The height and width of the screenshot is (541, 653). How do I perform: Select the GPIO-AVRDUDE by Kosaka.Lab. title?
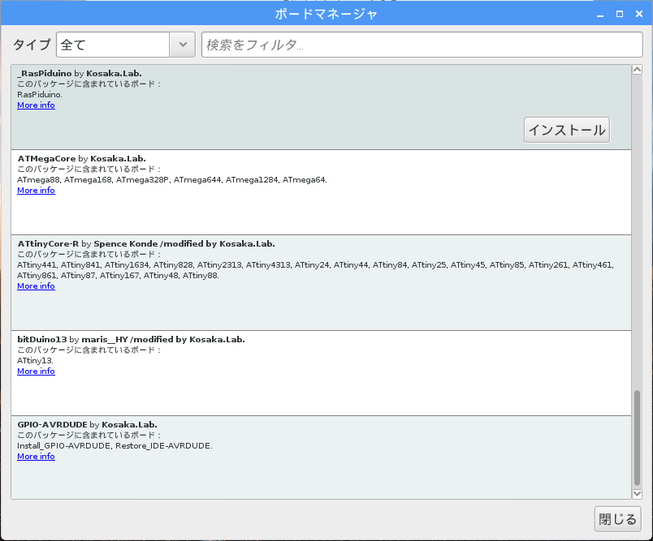tap(87, 425)
